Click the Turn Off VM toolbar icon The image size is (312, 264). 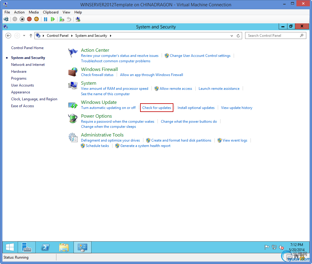click(x=22, y=19)
